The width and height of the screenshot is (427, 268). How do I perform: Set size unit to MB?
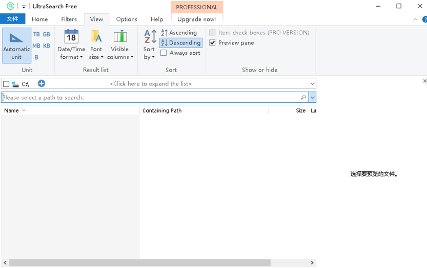36,46
